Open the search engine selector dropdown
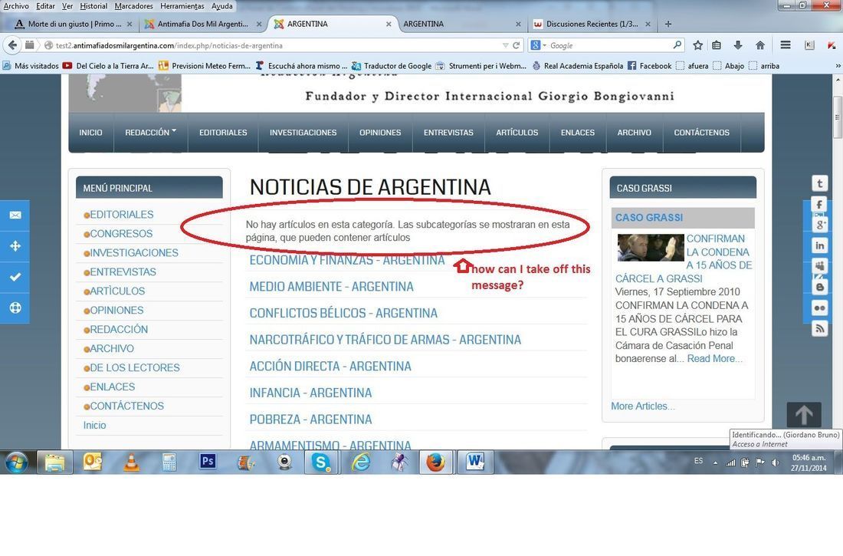 [539, 45]
